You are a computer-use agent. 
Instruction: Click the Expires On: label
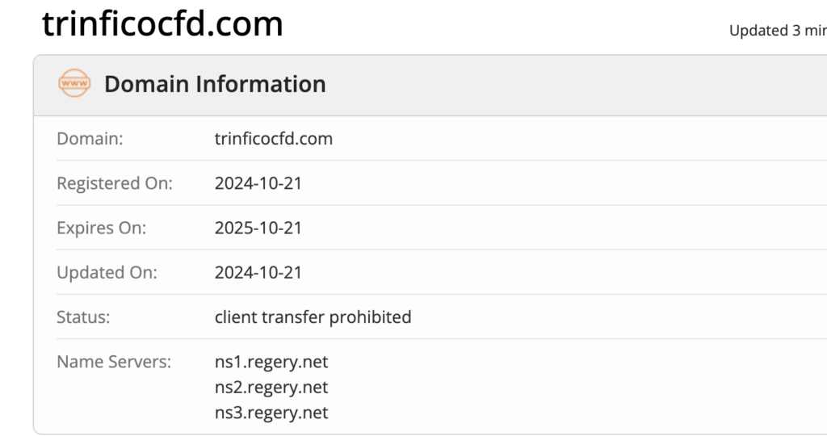101,228
